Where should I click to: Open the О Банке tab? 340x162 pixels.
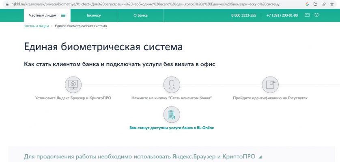pos(140,15)
